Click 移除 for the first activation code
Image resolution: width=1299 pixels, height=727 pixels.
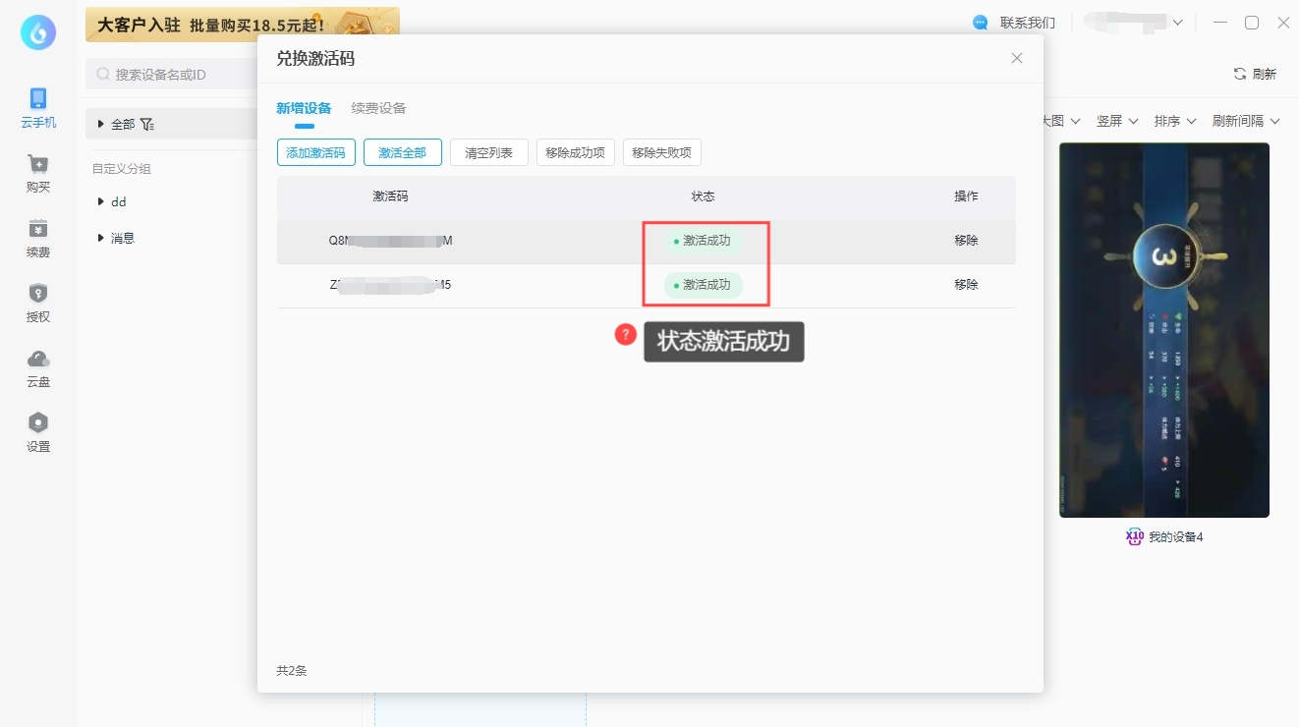(x=966, y=241)
